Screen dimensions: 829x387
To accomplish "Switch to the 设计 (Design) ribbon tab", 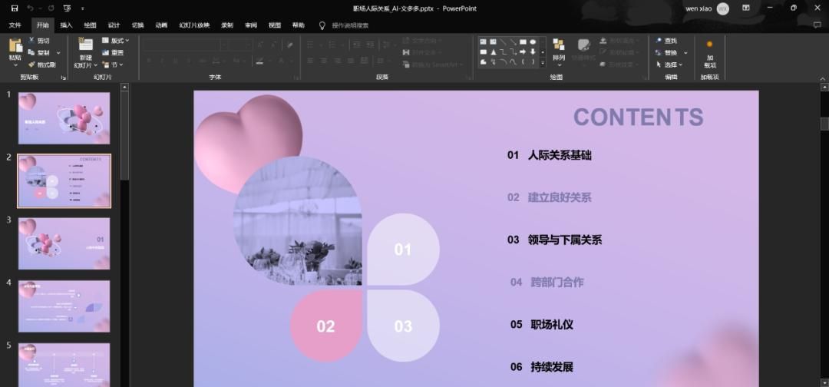I will [x=114, y=25].
